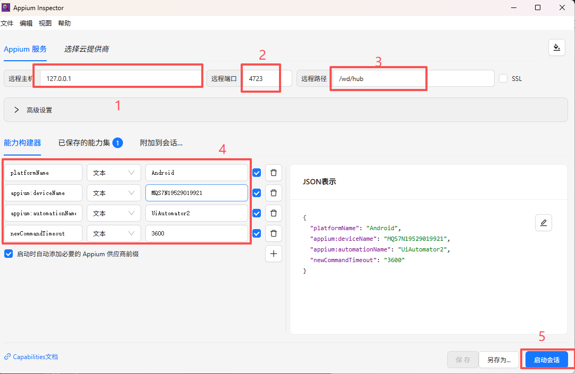
Task: Select the 能力构建器 tab
Action: 22,143
